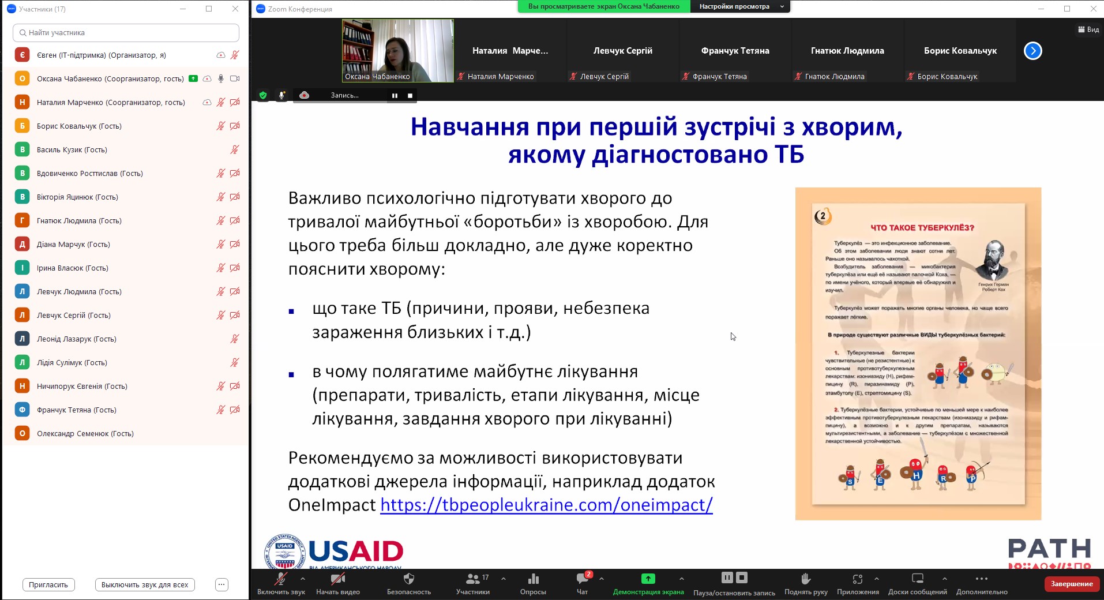This screenshot has height=600, width=1104.
Task: Click the Найти участника search field
Action: [x=126, y=33]
